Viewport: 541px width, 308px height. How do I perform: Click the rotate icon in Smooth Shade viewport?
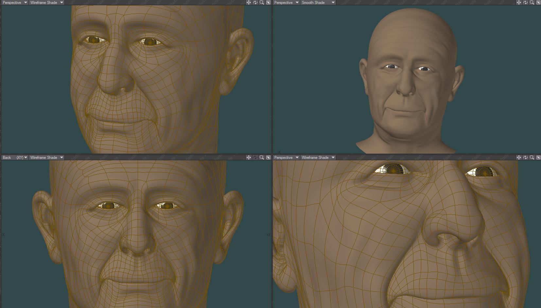[x=525, y=3]
